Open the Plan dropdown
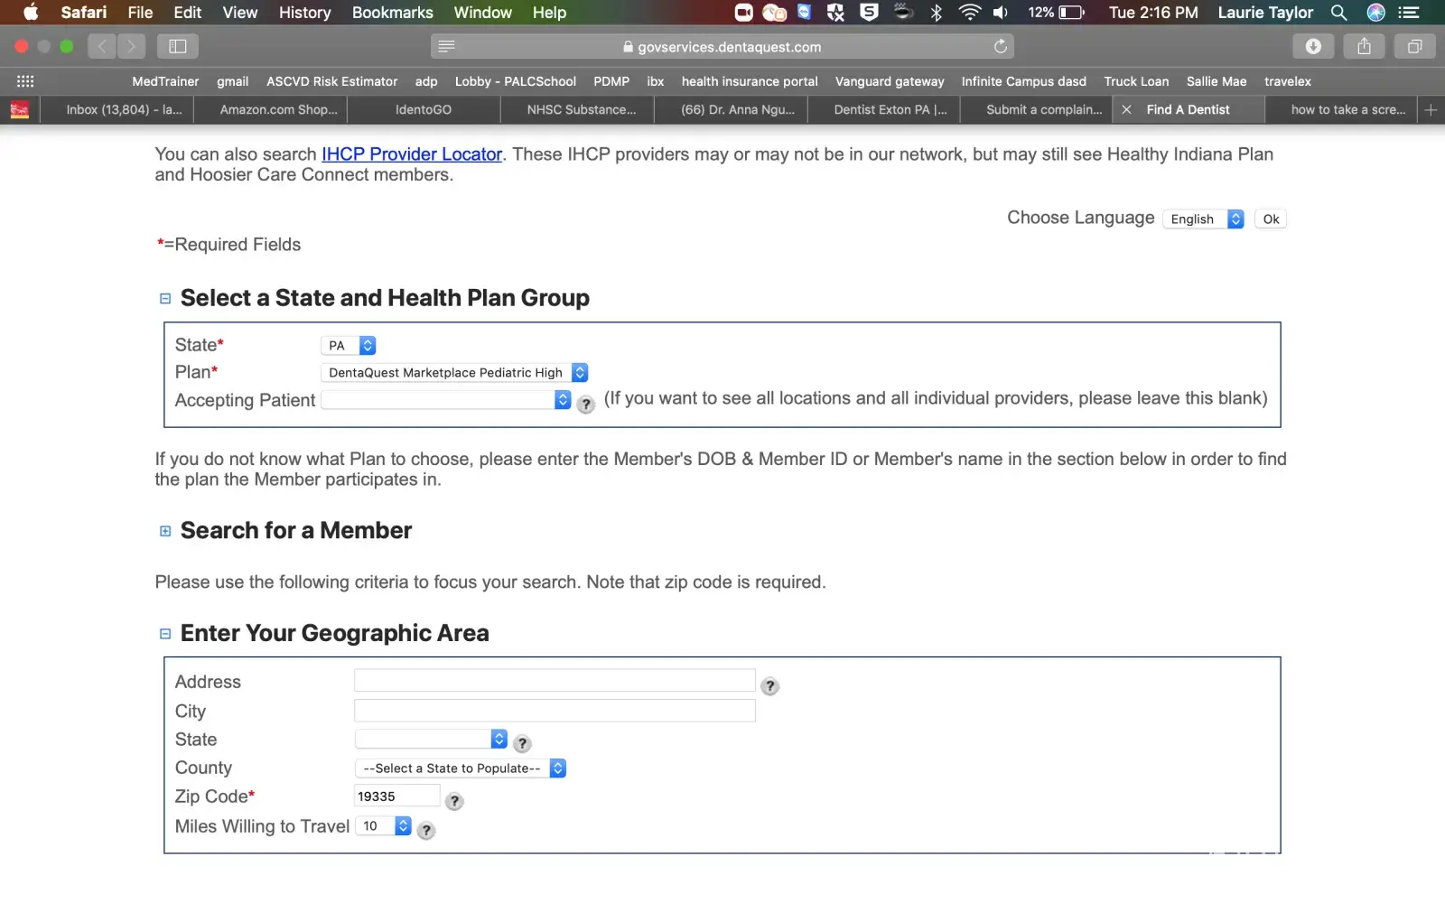 tap(454, 373)
